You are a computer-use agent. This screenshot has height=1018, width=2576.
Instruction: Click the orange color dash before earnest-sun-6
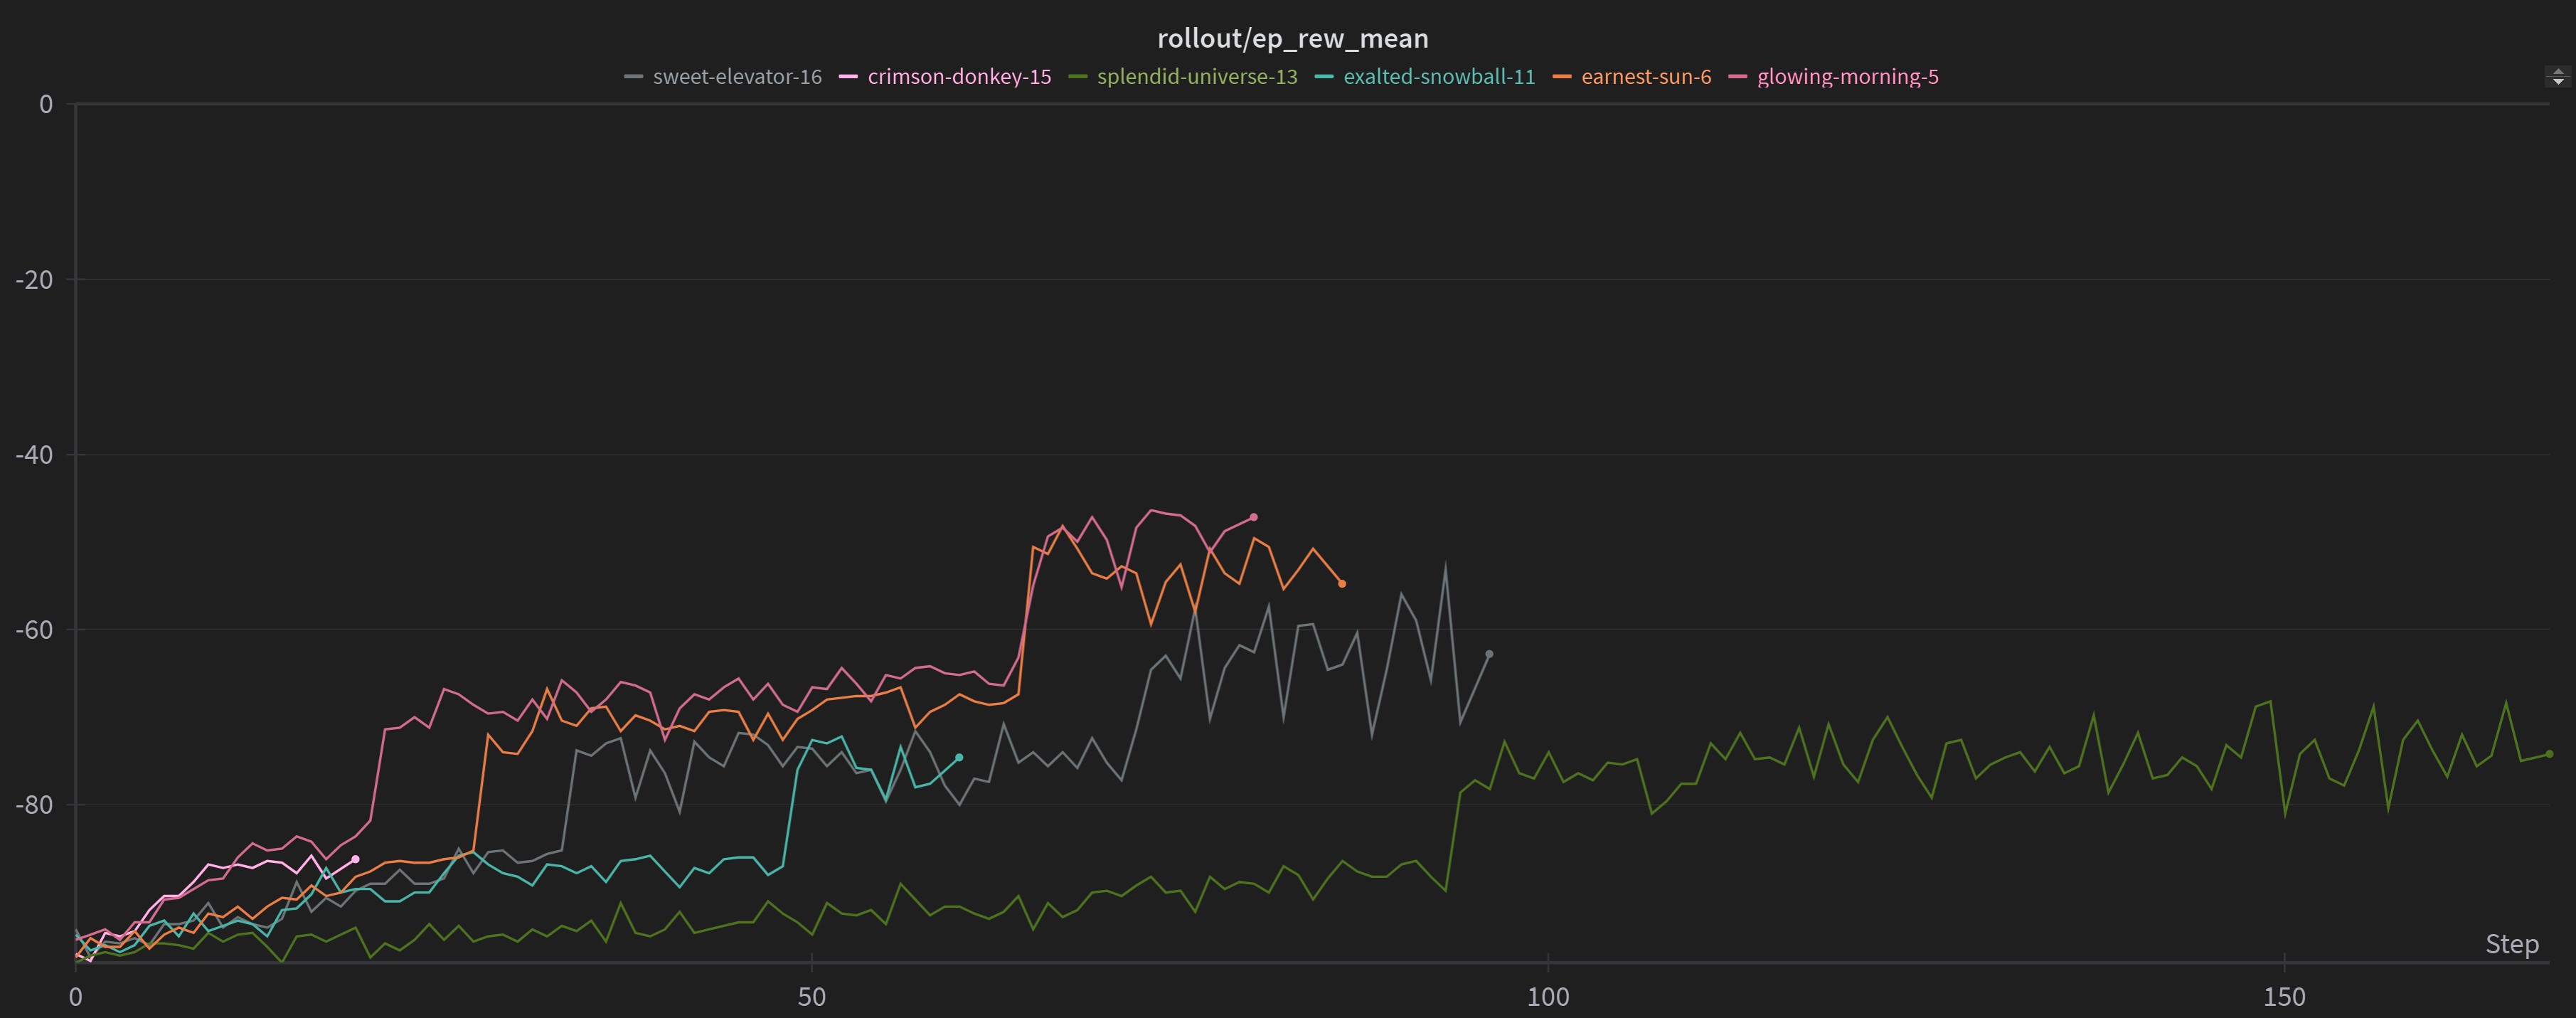point(1562,77)
